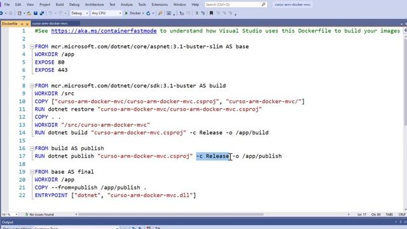Click the Comment Selection toolbar icon
Viewport: 407px width, 229px height.
click(197, 13)
